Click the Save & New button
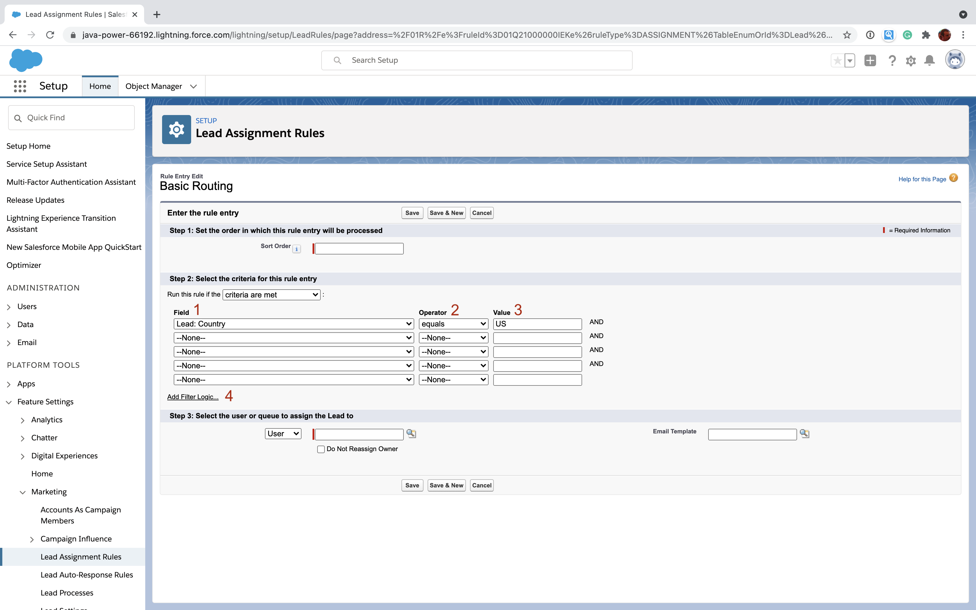The height and width of the screenshot is (610, 976). tap(446, 212)
